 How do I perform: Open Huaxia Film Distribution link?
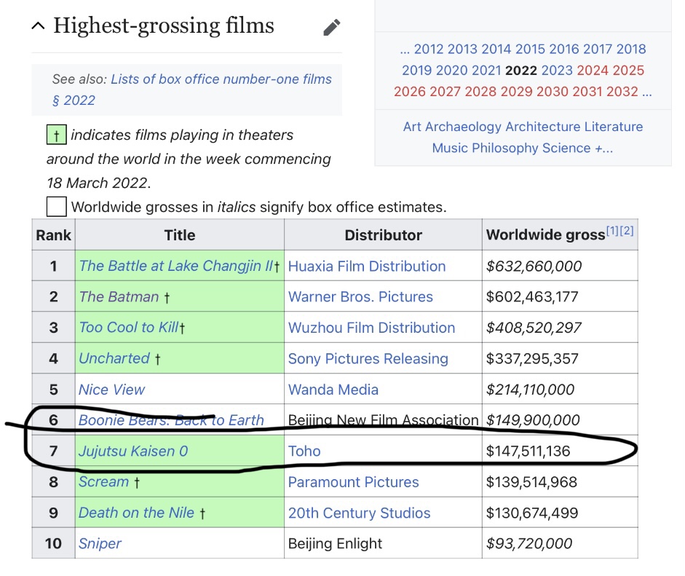[367, 266]
